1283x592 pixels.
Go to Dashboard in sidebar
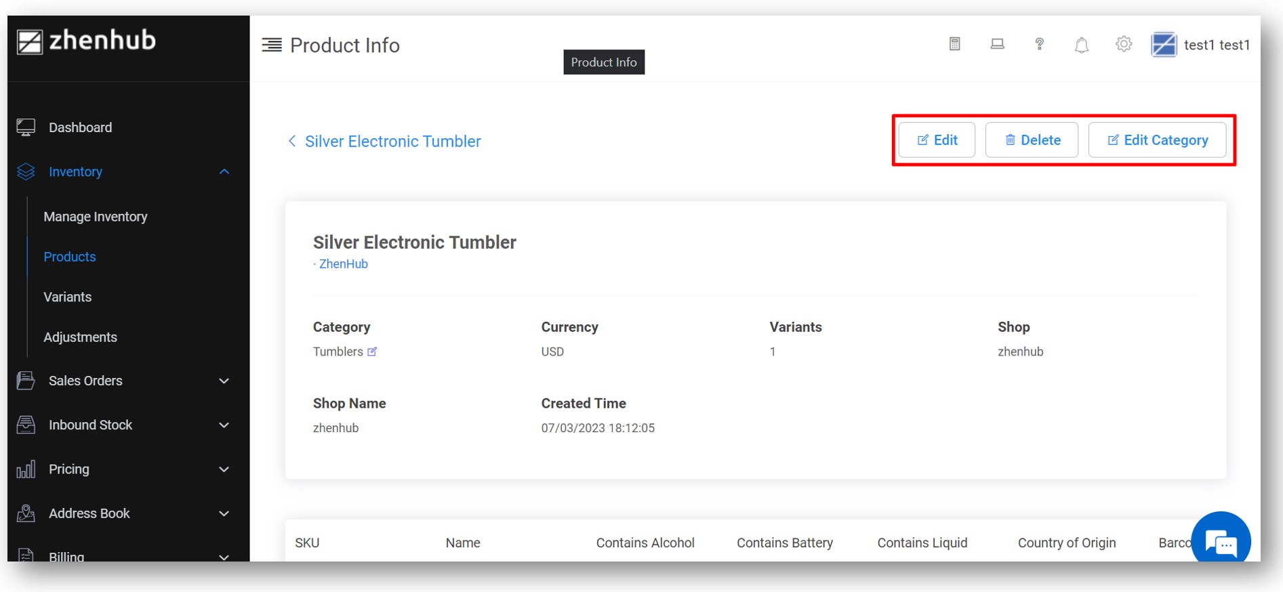click(x=80, y=127)
